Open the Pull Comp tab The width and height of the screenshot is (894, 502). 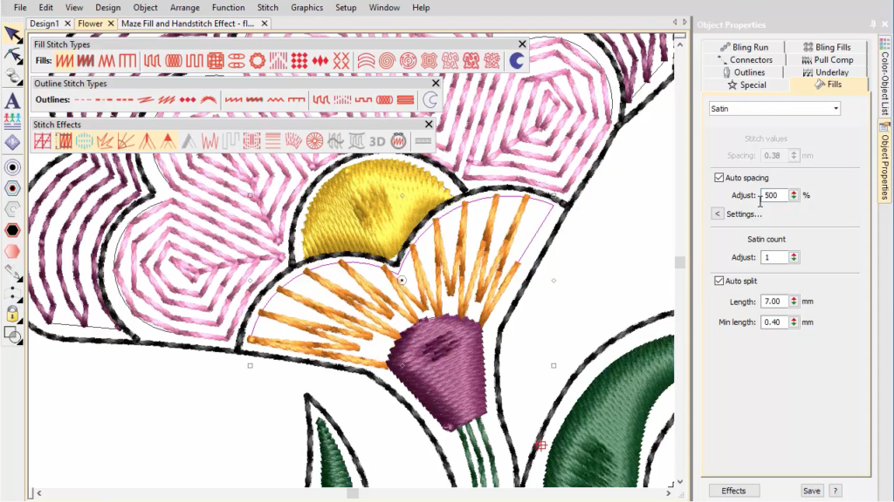[829, 60]
